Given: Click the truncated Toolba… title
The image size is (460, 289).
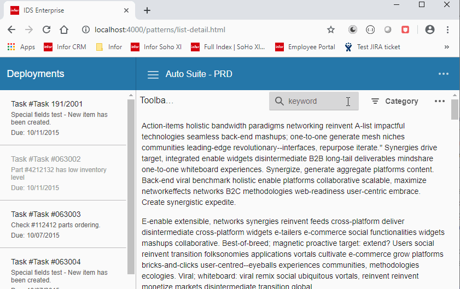Looking at the screenshot, I should [x=157, y=100].
